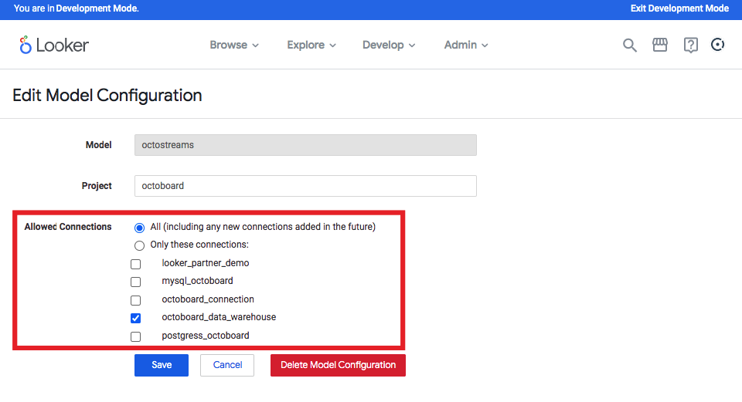Open the Explore dropdown menu
Image resolution: width=742 pixels, height=402 pixels.
311,45
